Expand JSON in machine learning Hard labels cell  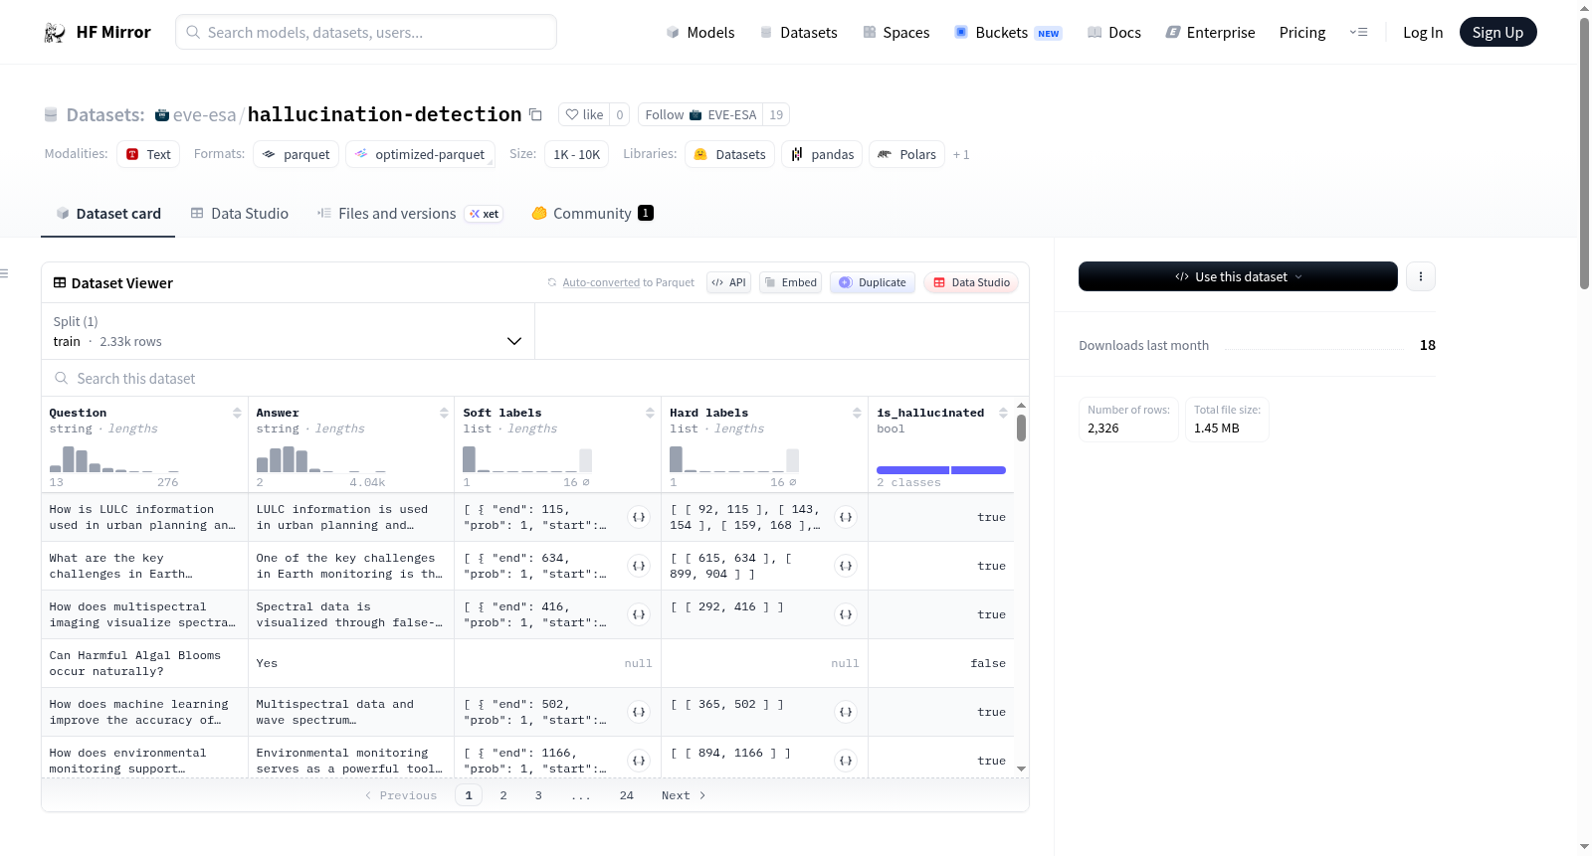(846, 712)
